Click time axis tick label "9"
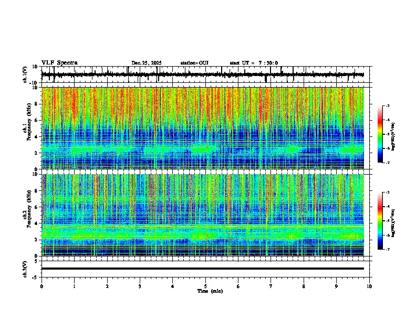416x321 pixels. click(x=336, y=286)
